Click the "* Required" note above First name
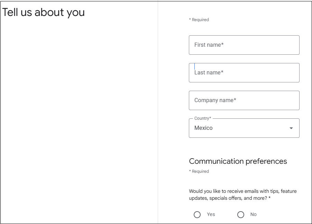Viewport: 312px width, 224px height. 199,20
